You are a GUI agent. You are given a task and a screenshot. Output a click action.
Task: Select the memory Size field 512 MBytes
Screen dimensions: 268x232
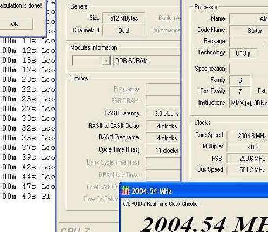click(x=123, y=18)
